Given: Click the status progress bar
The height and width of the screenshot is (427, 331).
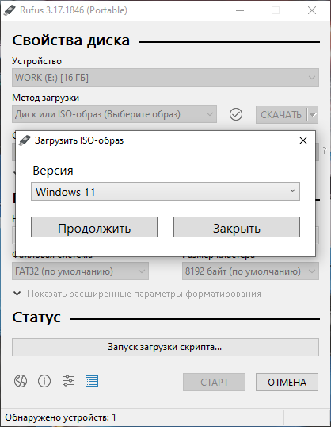Looking at the screenshot, I should pos(165,347).
